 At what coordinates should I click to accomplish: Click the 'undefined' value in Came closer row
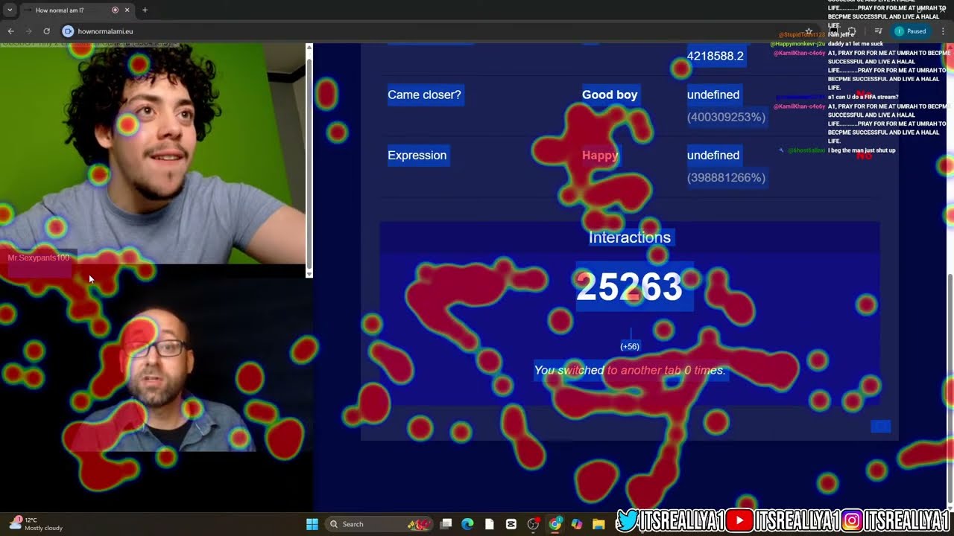click(x=713, y=95)
